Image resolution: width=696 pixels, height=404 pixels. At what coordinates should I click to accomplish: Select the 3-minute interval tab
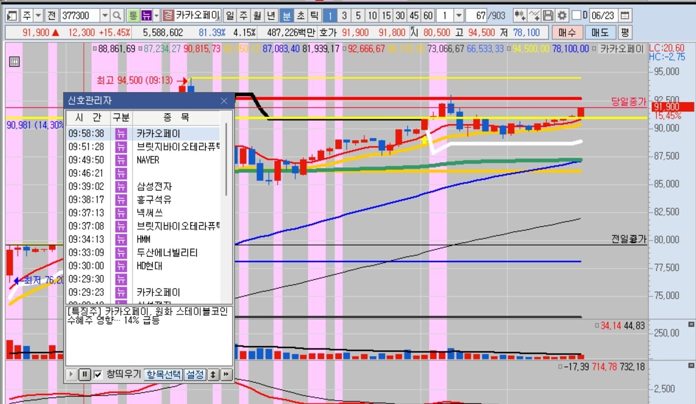(344, 16)
